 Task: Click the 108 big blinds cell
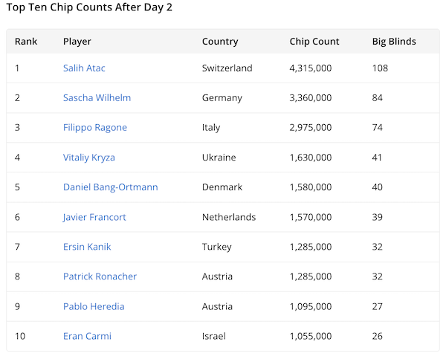point(381,68)
